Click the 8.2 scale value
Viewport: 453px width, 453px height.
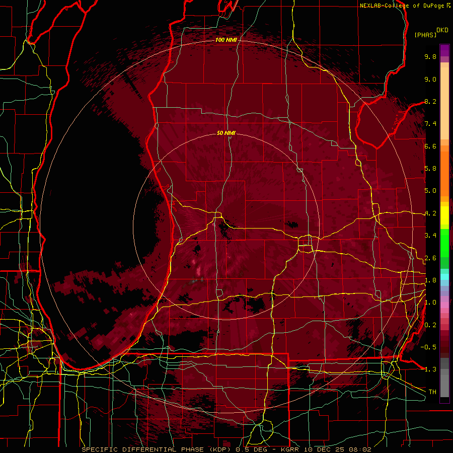point(430,101)
